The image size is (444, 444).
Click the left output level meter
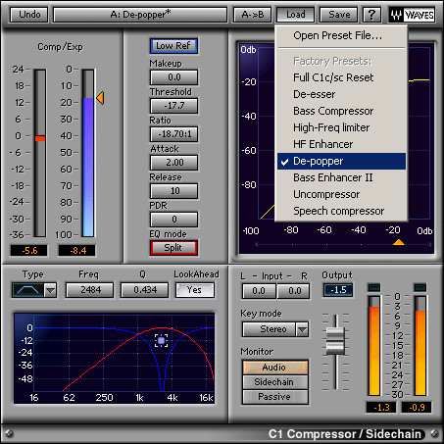tap(374, 346)
